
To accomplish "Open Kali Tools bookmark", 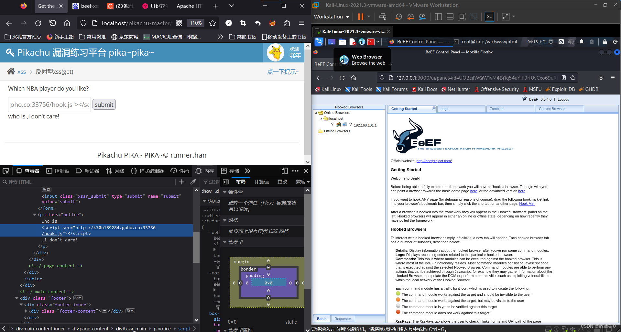I will click(359, 89).
